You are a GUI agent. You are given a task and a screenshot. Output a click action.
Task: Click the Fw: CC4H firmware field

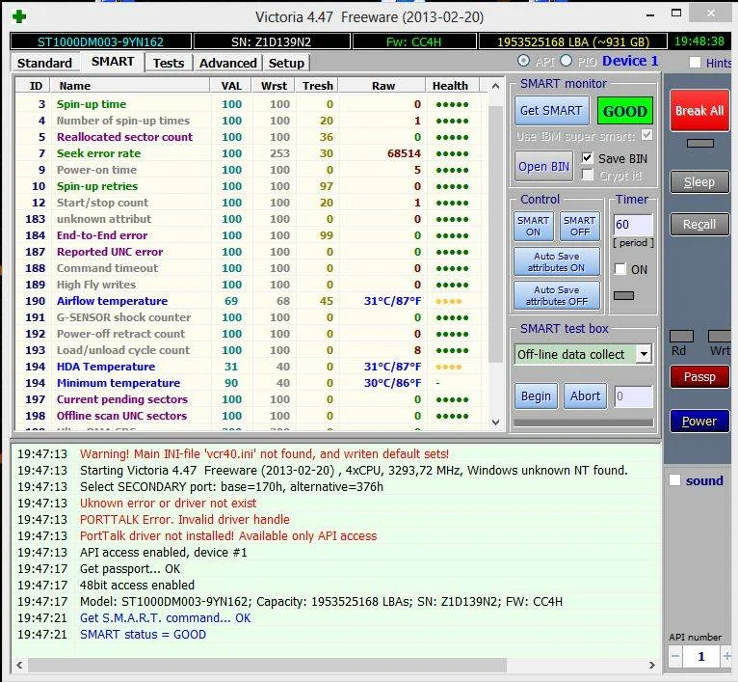click(x=414, y=41)
